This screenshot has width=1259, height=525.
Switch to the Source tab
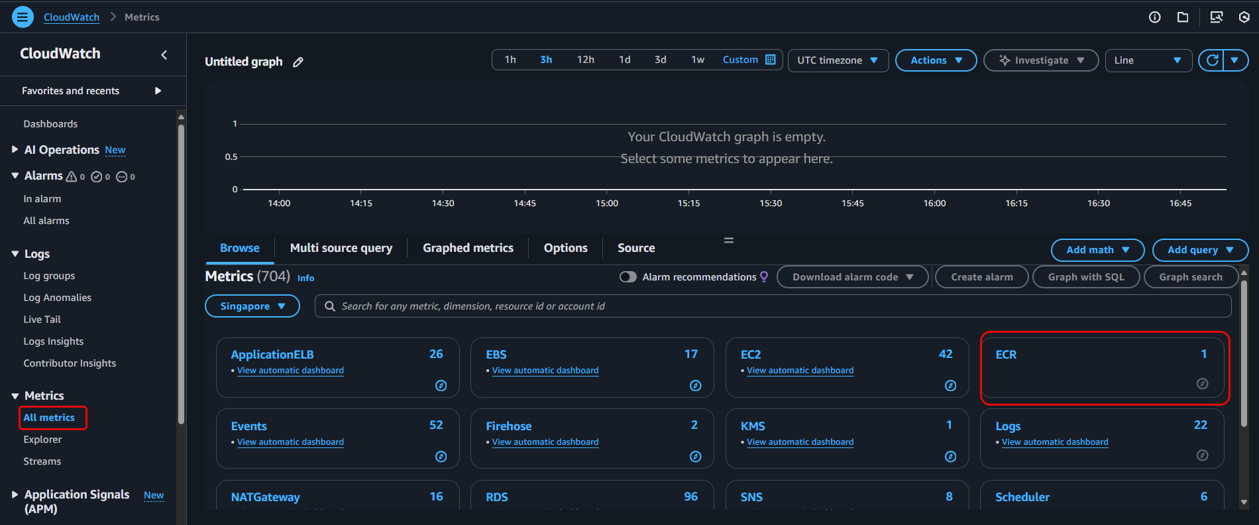[636, 248]
